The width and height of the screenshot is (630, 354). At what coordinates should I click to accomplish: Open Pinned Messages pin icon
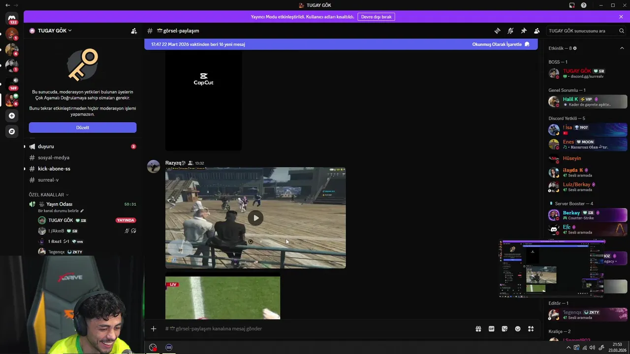pos(524,30)
